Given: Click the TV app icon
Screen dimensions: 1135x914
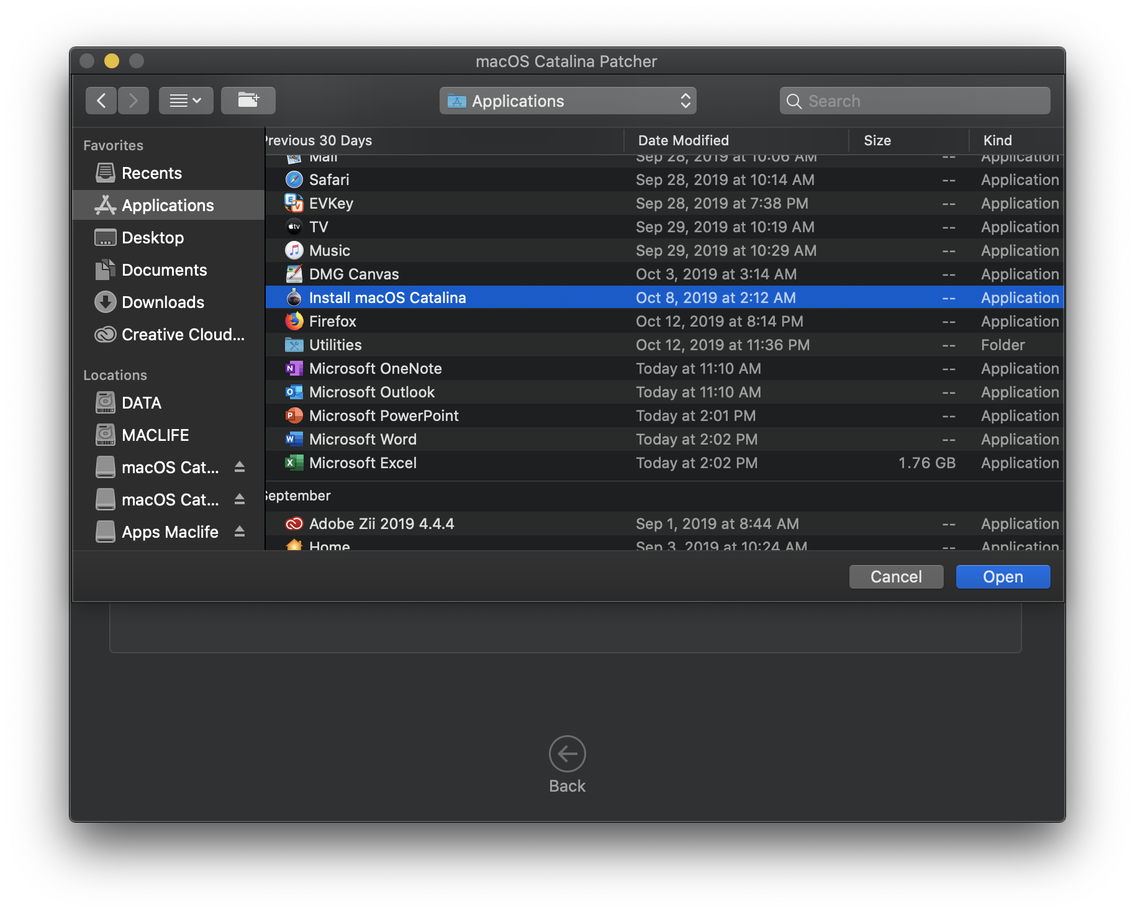Looking at the screenshot, I should click(294, 227).
